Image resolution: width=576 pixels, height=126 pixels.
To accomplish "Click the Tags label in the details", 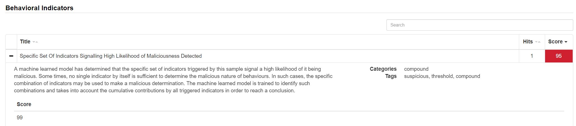I will click(x=391, y=76).
